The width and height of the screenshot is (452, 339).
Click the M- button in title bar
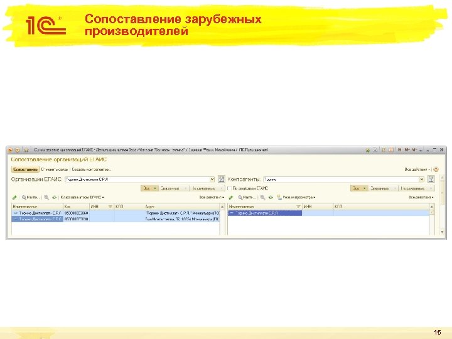point(414,150)
